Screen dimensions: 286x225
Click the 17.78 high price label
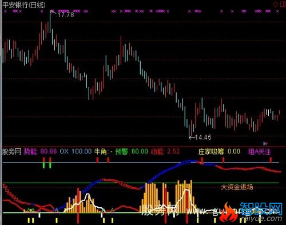coord(66,15)
